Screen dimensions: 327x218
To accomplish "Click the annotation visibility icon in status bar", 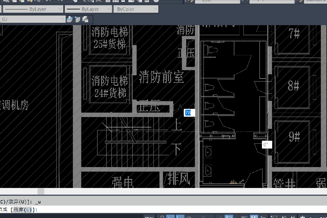I will click(x=284, y=217).
